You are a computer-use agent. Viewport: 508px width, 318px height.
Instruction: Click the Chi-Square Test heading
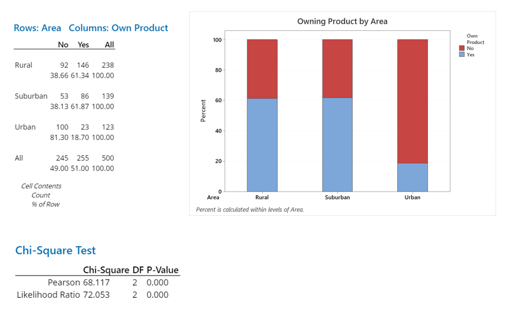pos(55,250)
